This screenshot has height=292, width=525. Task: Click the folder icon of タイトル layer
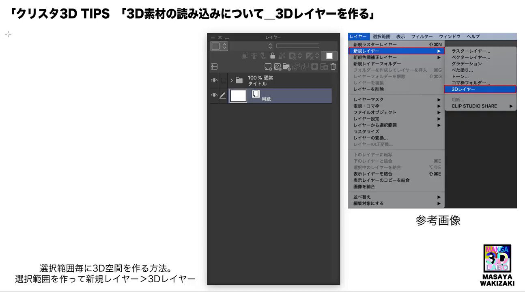[x=239, y=80]
